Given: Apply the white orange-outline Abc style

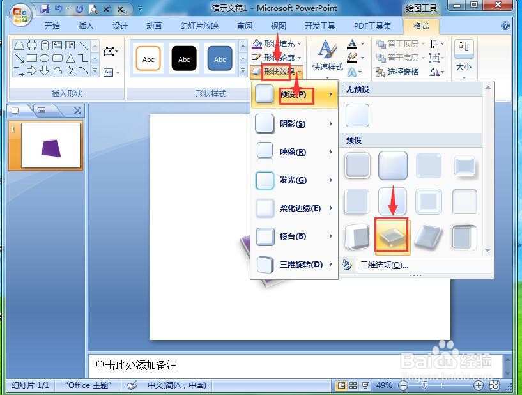Looking at the screenshot, I should (148, 58).
